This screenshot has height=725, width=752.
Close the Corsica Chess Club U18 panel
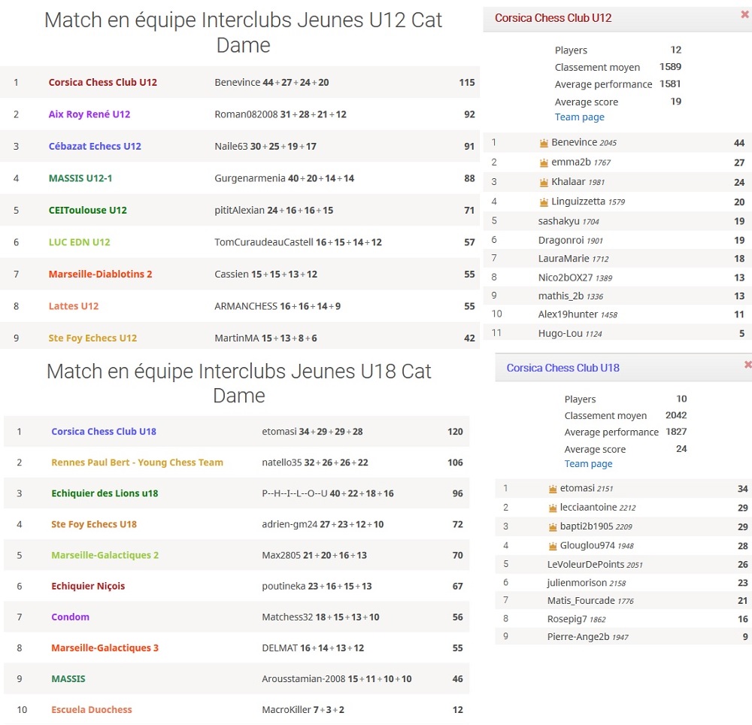coord(747,365)
